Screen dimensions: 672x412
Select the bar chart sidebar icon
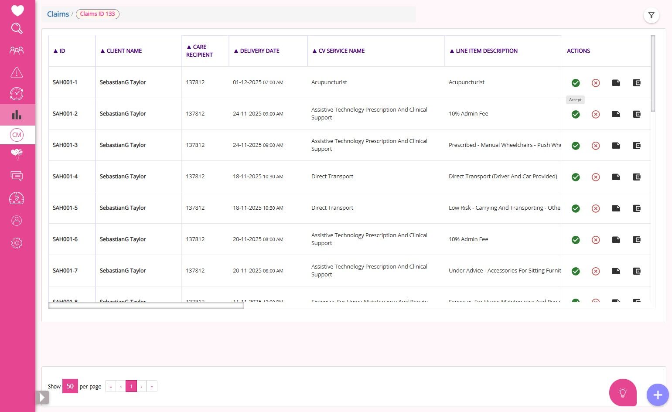click(x=17, y=115)
